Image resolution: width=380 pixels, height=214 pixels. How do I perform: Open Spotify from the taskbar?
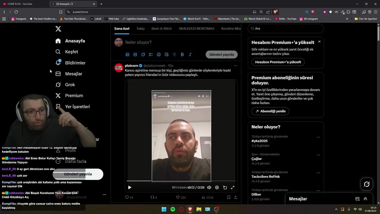click(173, 209)
